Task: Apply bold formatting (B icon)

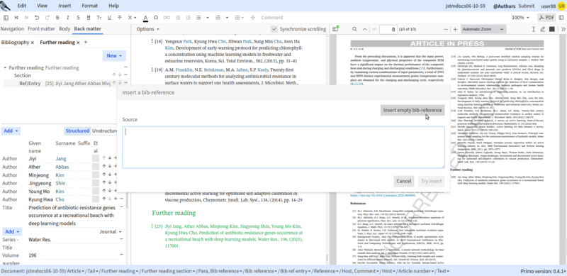Action: pos(57,18)
